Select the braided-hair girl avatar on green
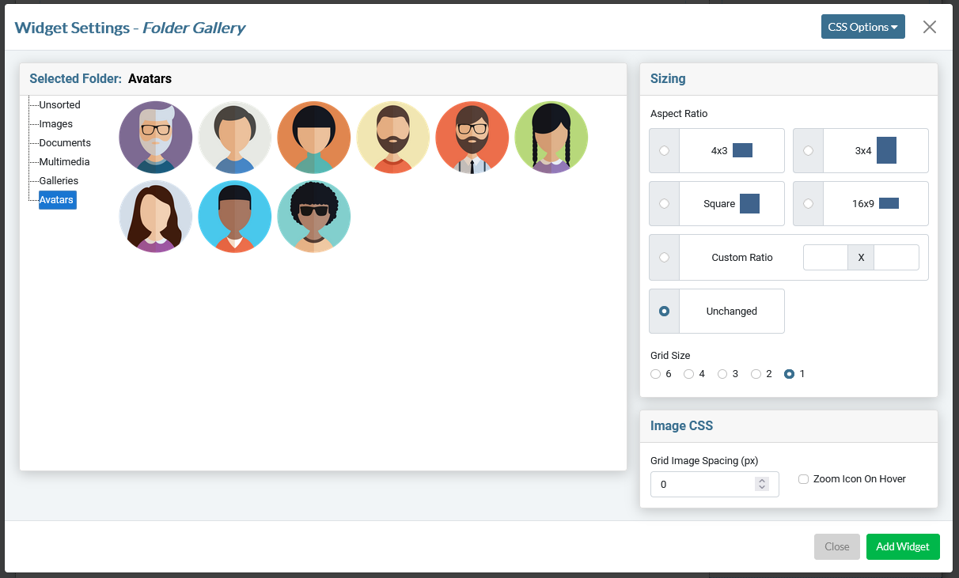The height and width of the screenshot is (578, 959). point(552,138)
